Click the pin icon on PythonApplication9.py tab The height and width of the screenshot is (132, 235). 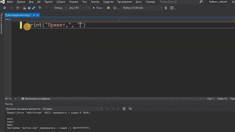click(x=34, y=15)
